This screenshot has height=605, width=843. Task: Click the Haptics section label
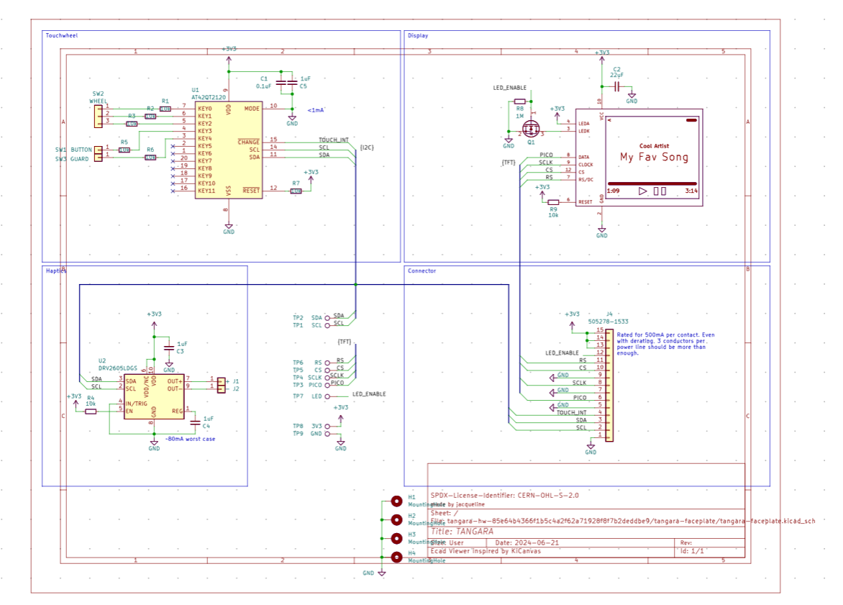pyautogui.click(x=56, y=270)
